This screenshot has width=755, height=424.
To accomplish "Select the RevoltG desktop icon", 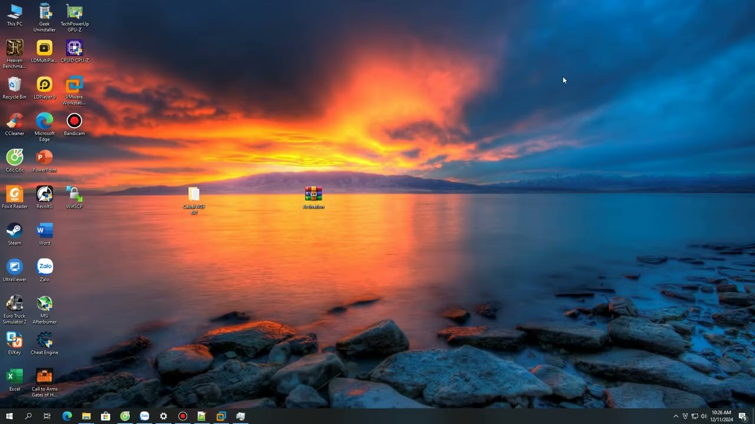I will click(44, 198).
